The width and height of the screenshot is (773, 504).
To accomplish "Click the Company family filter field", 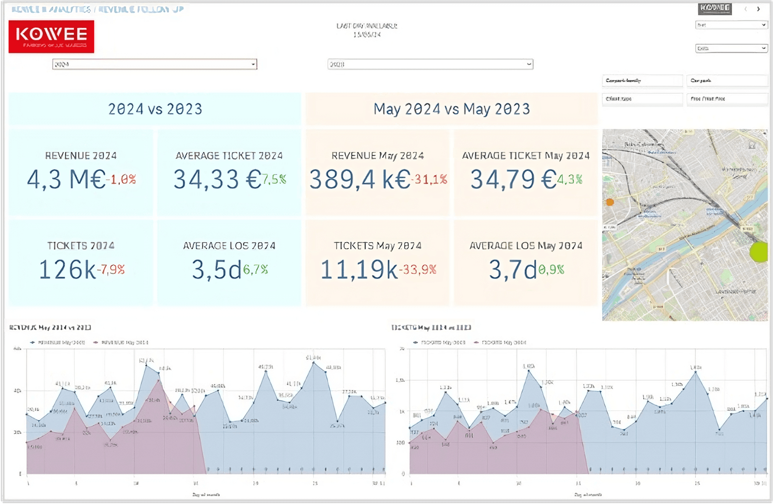I will (642, 80).
